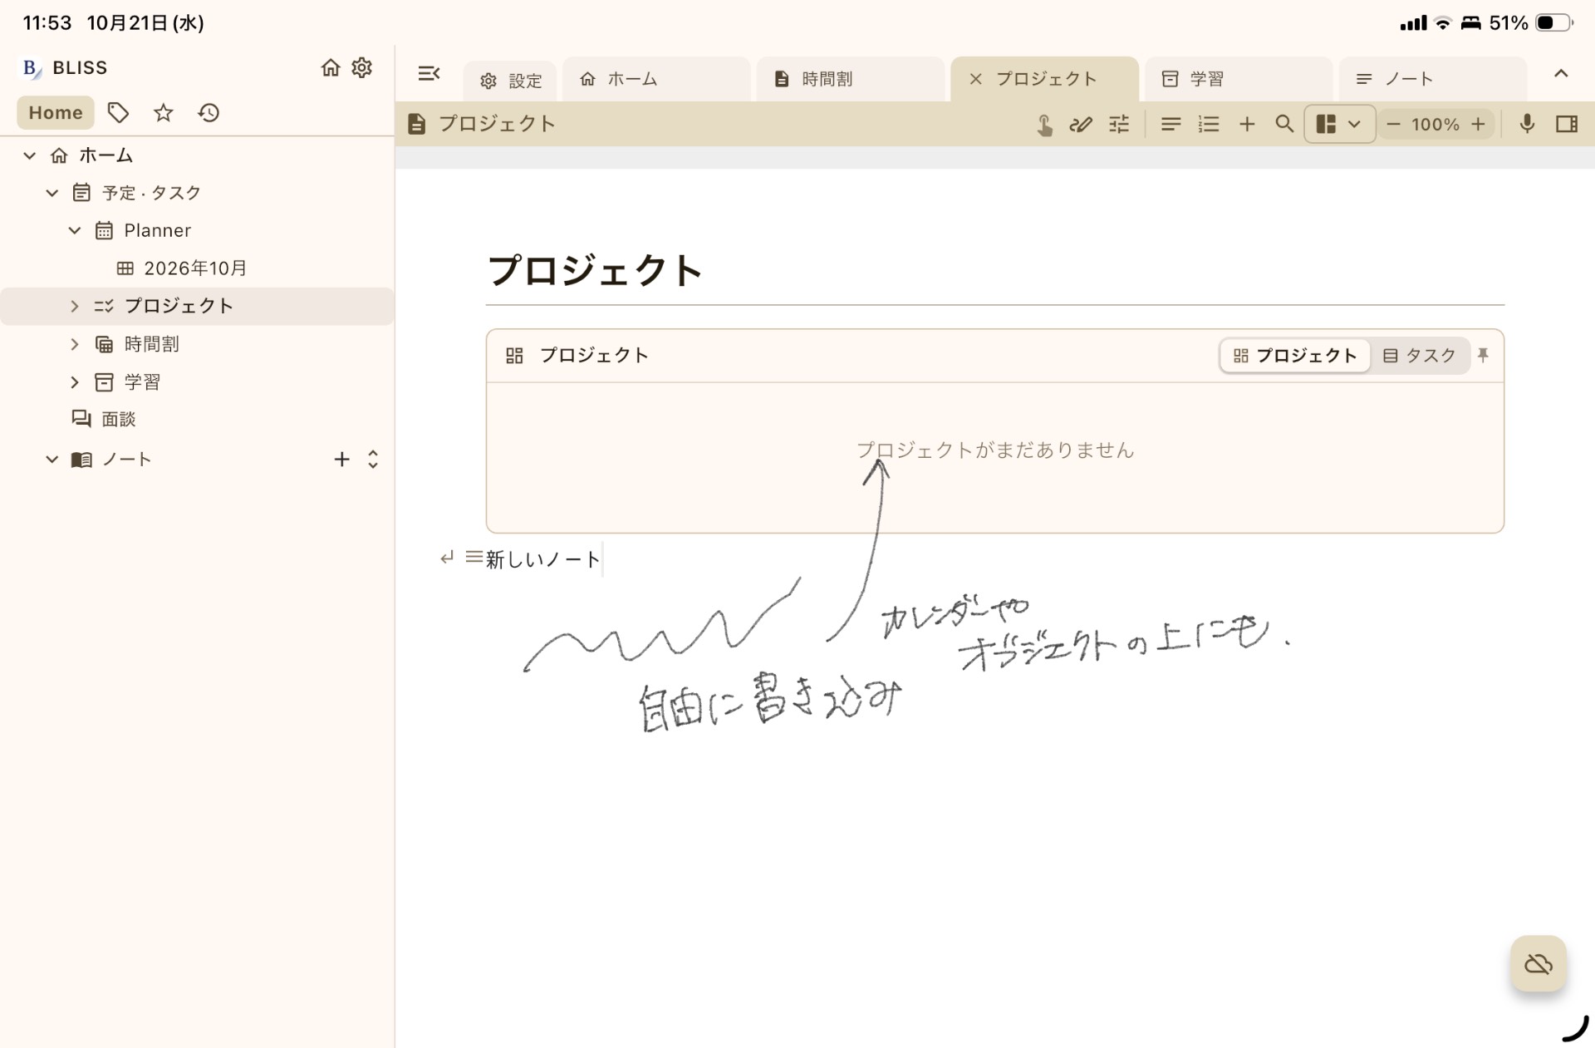Close the プロジェクト tab

point(975,79)
